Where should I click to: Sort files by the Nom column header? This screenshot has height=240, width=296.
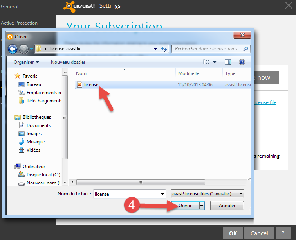81,73
